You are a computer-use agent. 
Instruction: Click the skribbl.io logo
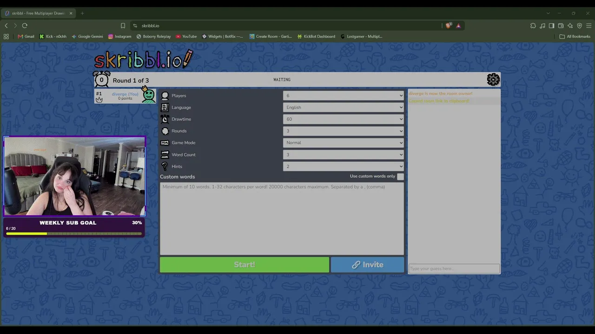(x=143, y=59)
